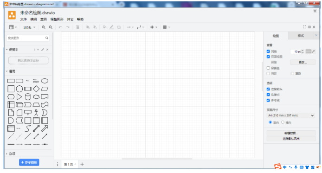The width and height of the screenshot is (322, 173).
Task: Select the cloud shape in General palette
Action: pos(36,96)
